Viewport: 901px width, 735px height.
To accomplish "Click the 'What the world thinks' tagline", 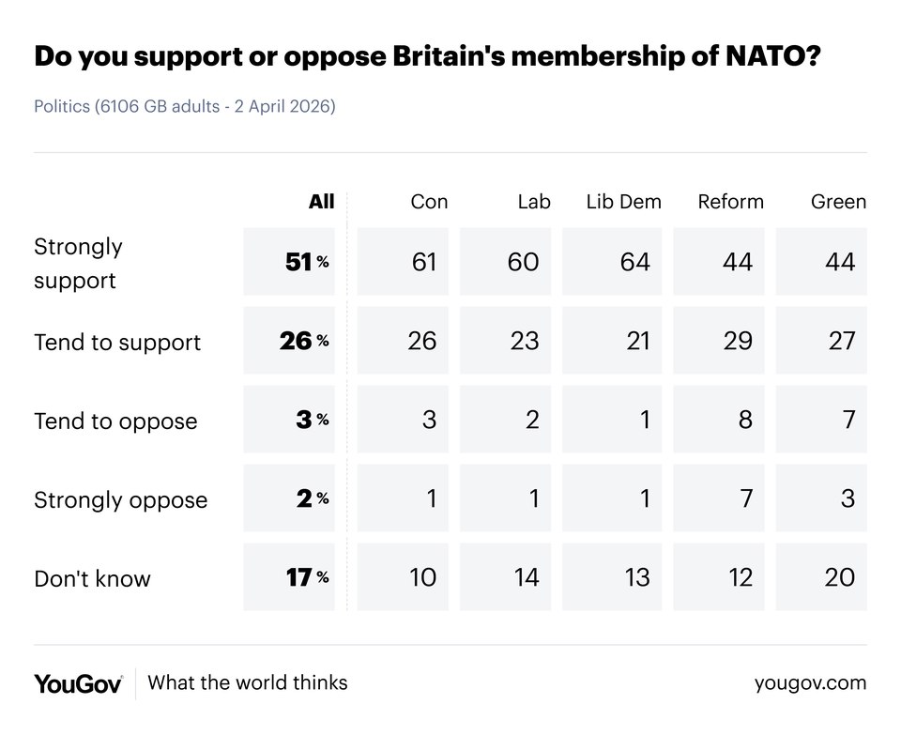I will 248,683.
